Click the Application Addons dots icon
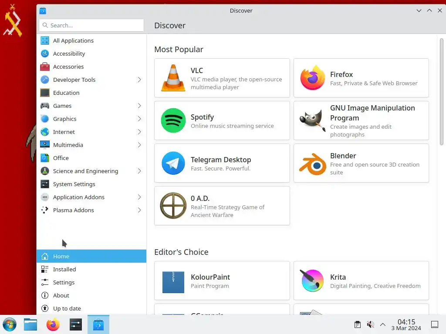The height and width of the screenshot is (334, 446). click(x=45, y=197)
